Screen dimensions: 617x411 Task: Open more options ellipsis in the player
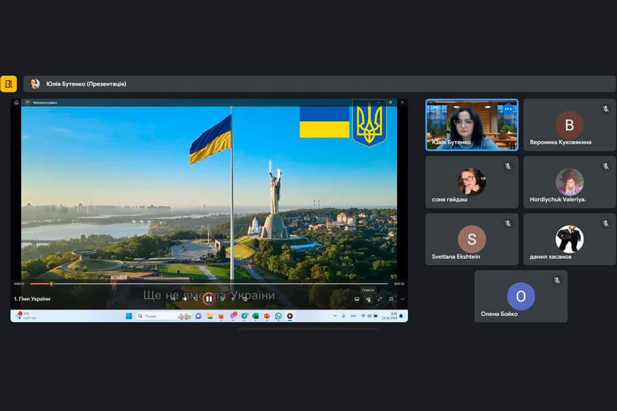click(402, 299)
